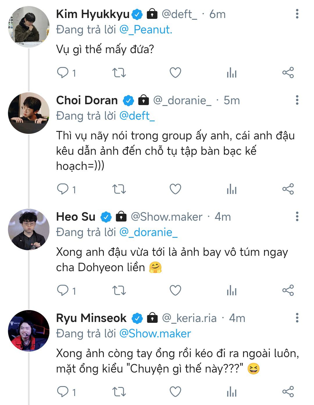
Task: Expand three-dot menu on Ryu Minseok's tweet
Action: pyautogui.click(x=297, y=318)
